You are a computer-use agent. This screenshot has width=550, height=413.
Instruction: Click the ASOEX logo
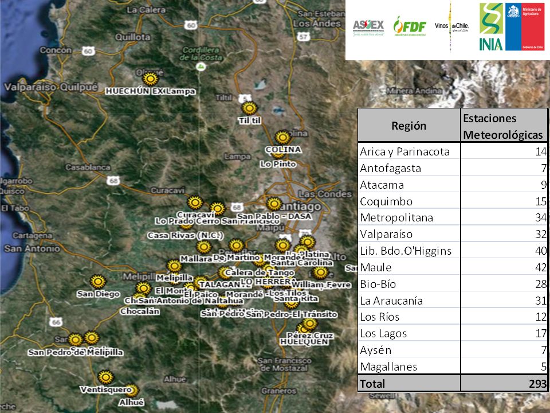click(368, 28)
